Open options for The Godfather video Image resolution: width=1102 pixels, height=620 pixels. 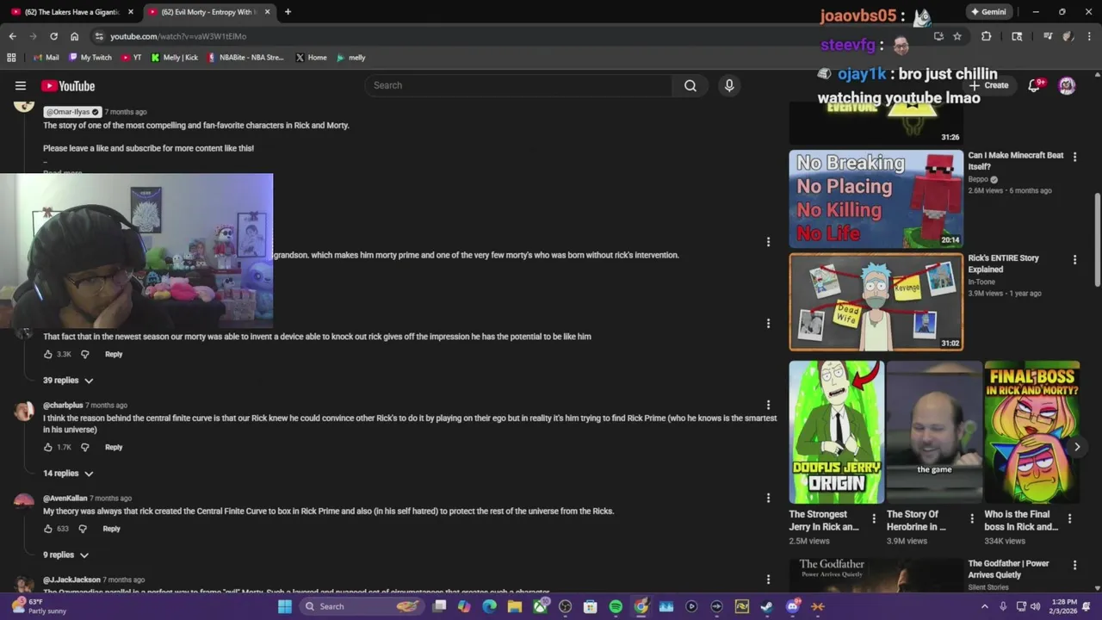tap(1074, 565)
